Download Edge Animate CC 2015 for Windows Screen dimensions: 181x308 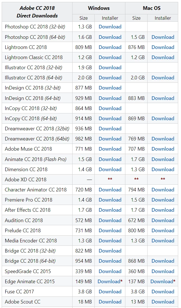point(109,281)
